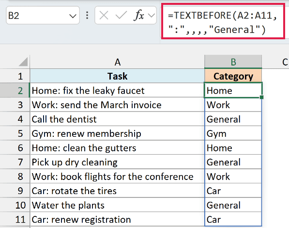Click inside the TEXTBEFORE formula bar
The image size is (289, 228).
tap(223, 22)
